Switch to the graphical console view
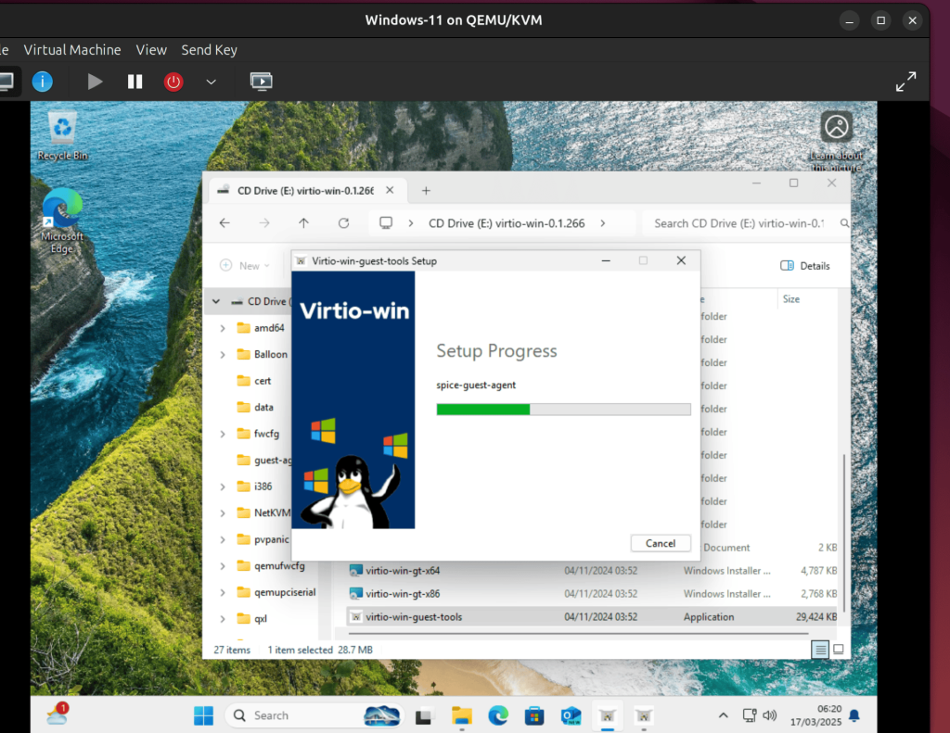The height and width of the screenshot is (733, 950). [261, 82]
